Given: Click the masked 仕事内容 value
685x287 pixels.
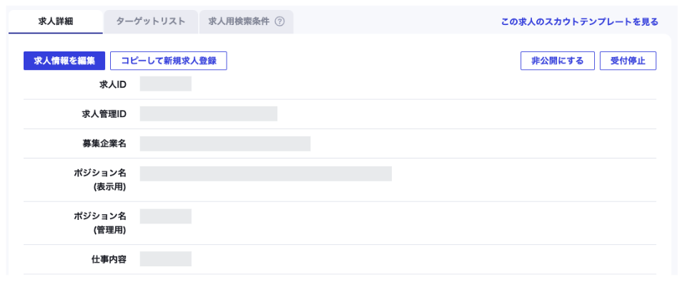Looking at the screenshot, I should click(166, 258).
